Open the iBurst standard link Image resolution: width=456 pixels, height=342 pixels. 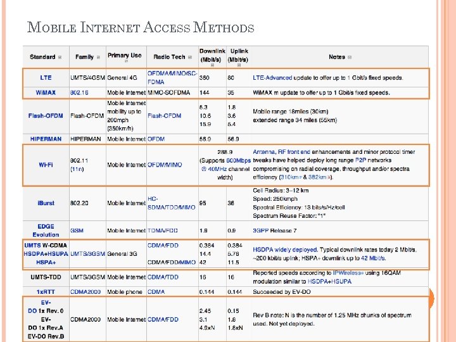click(46, 203)
